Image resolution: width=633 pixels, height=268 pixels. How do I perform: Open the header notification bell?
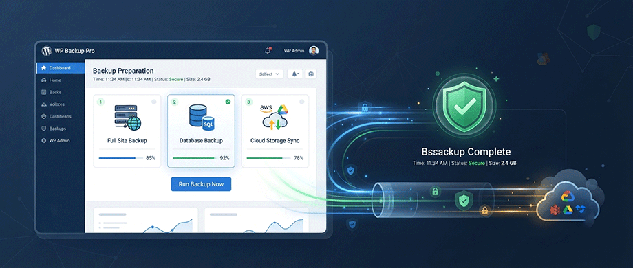[x=268, y=50]
